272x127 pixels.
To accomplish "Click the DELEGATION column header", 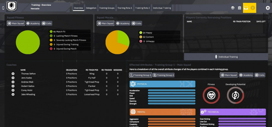I will pos(72,70).
